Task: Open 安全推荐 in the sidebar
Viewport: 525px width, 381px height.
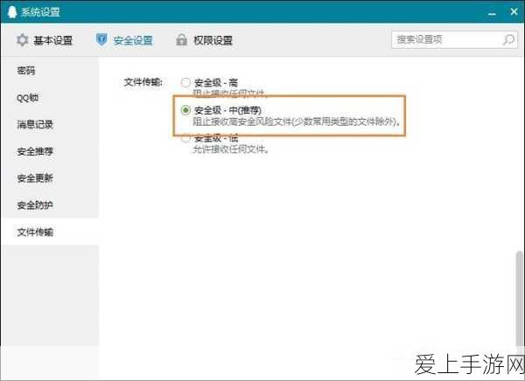Action: coord(50,151)
